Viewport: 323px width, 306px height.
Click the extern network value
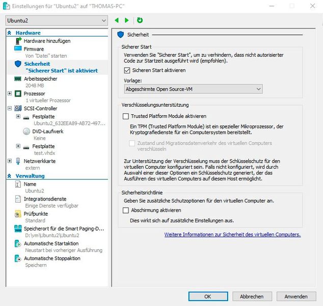click(x=33, y=168)
